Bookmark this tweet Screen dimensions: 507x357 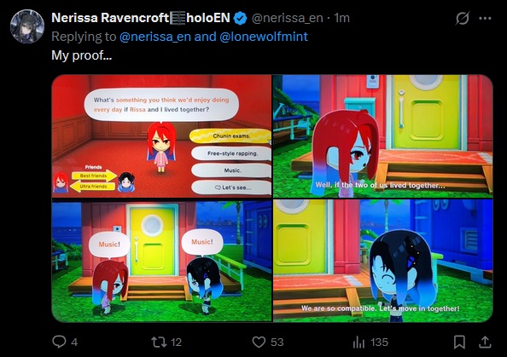[x=459, y=343]
